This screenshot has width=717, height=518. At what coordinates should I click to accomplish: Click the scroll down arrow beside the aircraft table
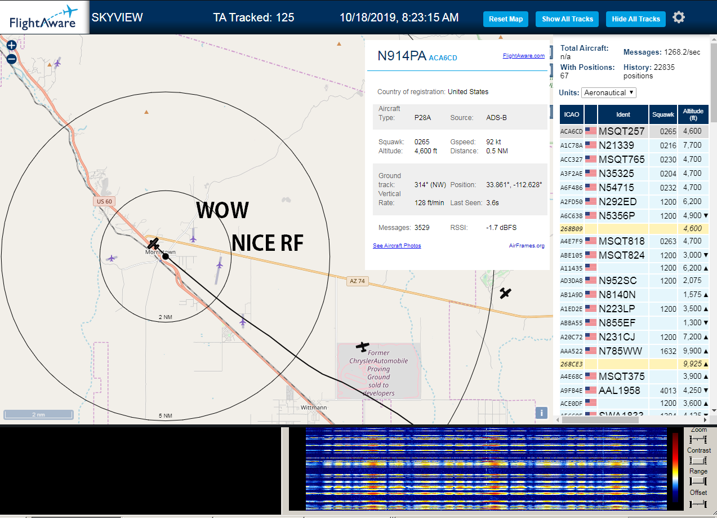(x=714, y=411)
